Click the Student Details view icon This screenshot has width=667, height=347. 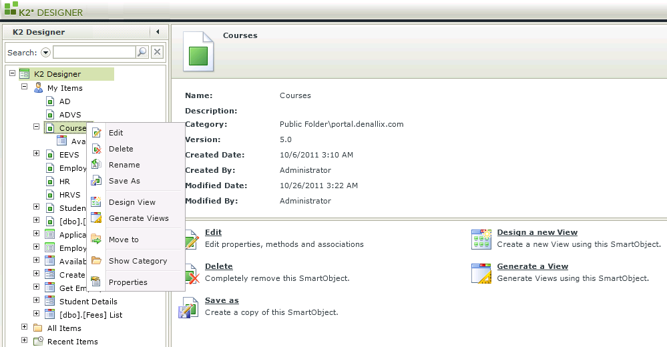[x=50, y=301]
